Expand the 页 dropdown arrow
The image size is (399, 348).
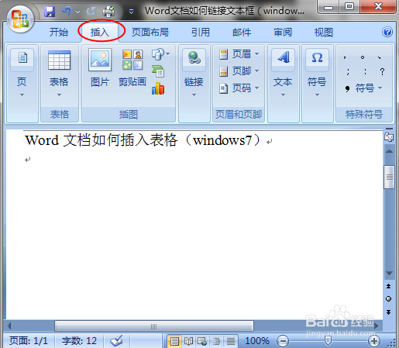[x=22, y=95]
